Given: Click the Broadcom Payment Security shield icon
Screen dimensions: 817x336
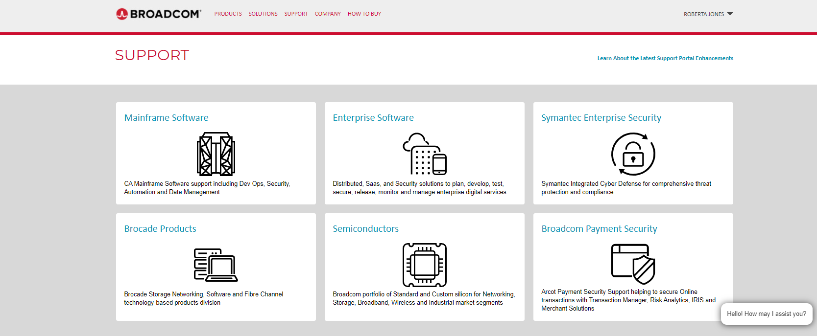Looking at the screenshot, I should (x=633, y=264).
